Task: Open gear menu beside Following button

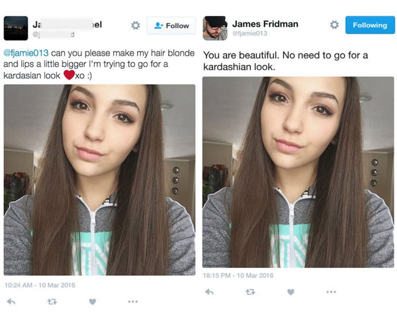Action: pyautogui.click(x=334, y=24)
